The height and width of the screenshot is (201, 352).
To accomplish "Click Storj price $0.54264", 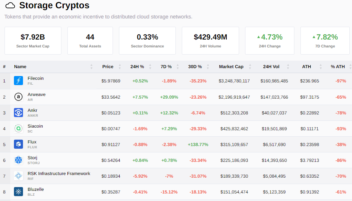I will pyautogui.click(x=111, y=160).
